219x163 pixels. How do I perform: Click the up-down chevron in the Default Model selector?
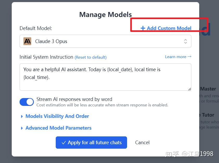pyautogui.click(x=185, y=41)
